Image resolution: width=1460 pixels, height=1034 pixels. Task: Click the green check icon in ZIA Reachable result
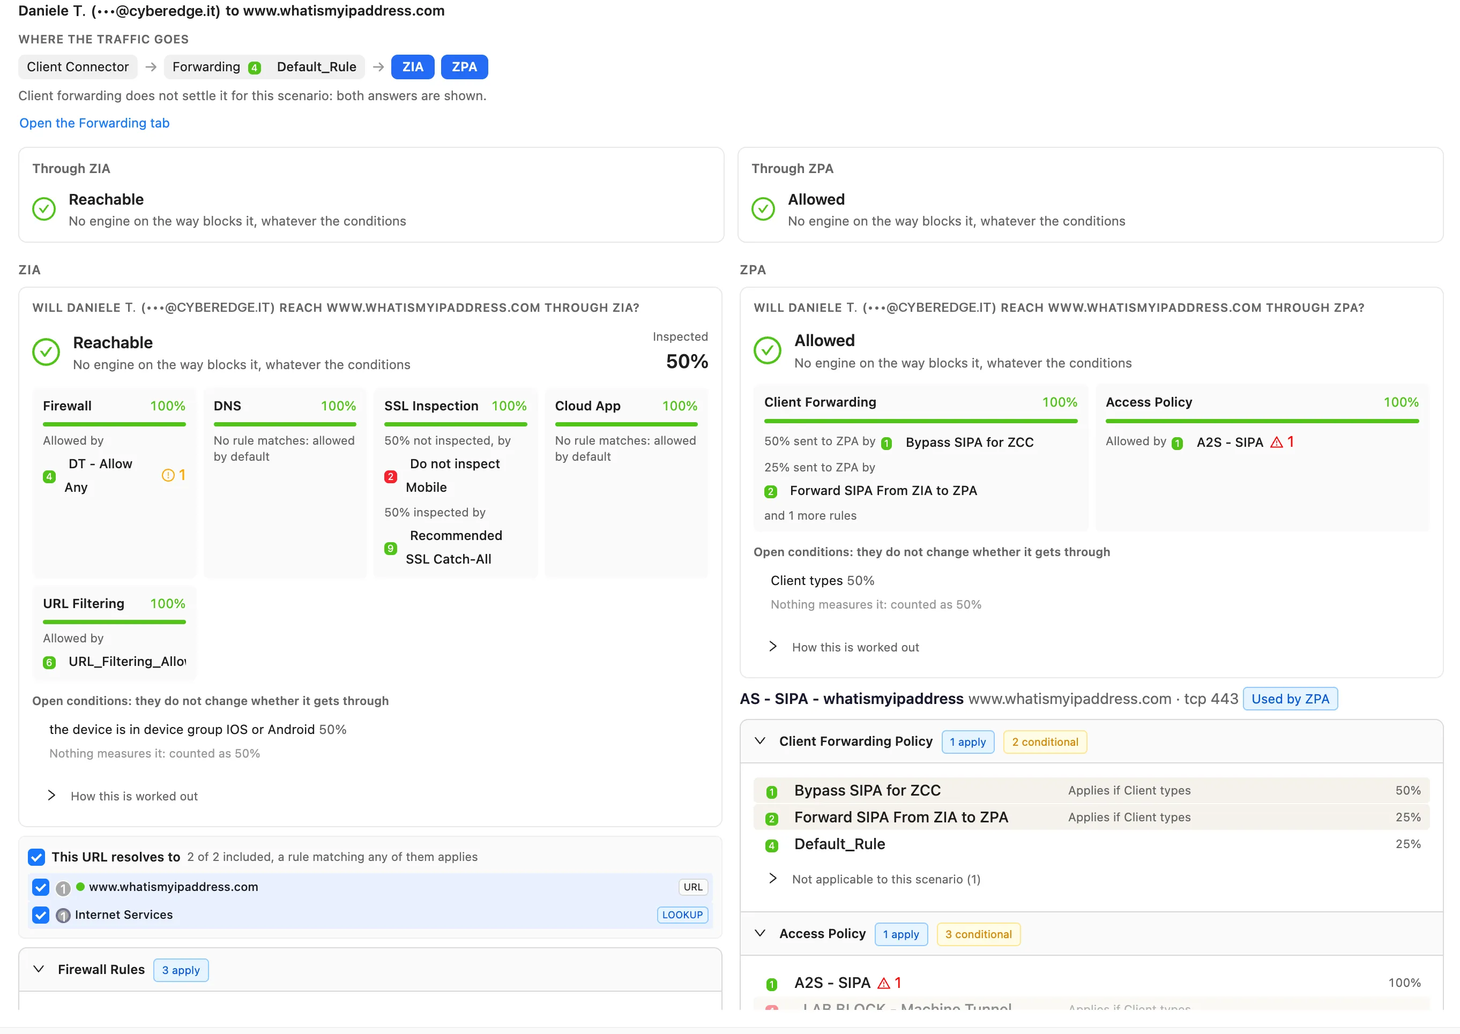46,351
